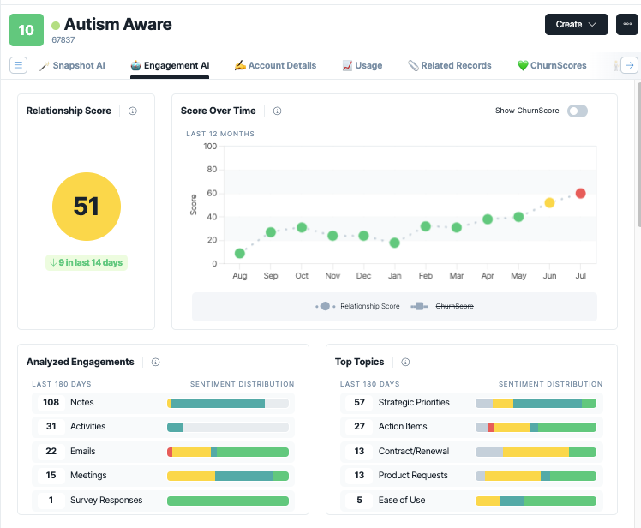Viewport: 641px width, 528px height.
Task: Click the green 10 score badge
Action: tap(27, 30)
